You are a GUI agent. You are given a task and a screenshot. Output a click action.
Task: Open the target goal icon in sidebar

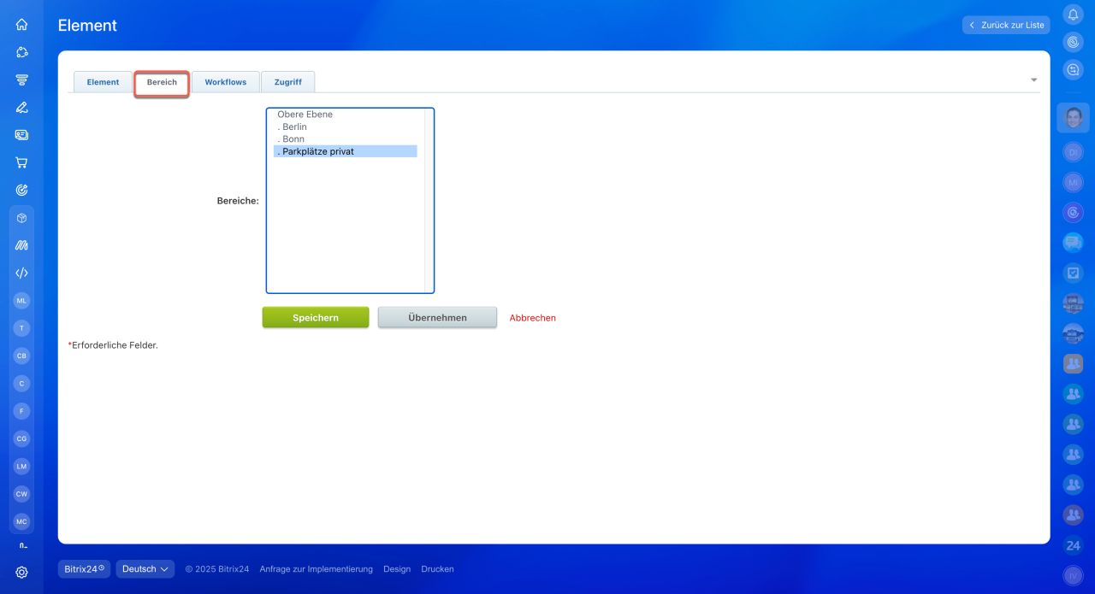point(21,190)
